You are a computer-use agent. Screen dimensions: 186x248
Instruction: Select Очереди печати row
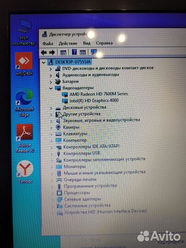pos(80,180)
